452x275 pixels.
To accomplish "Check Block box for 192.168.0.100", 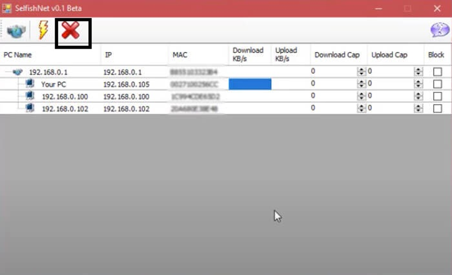I will pos(437,96).
